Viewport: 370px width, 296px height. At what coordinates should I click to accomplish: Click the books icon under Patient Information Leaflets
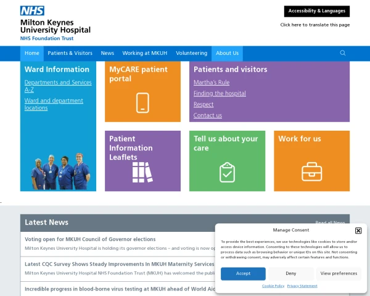(142, 172)
